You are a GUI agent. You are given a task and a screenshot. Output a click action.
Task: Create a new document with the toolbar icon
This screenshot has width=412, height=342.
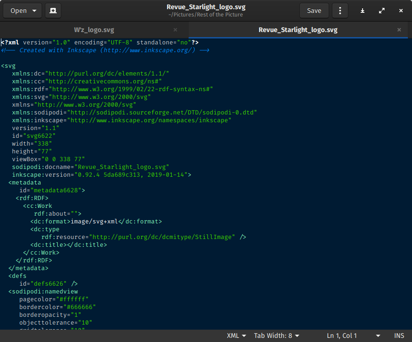53,11
